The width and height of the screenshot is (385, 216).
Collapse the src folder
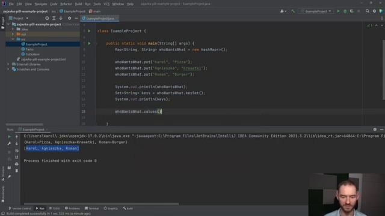pyautogui.click(x=13, y=39)
